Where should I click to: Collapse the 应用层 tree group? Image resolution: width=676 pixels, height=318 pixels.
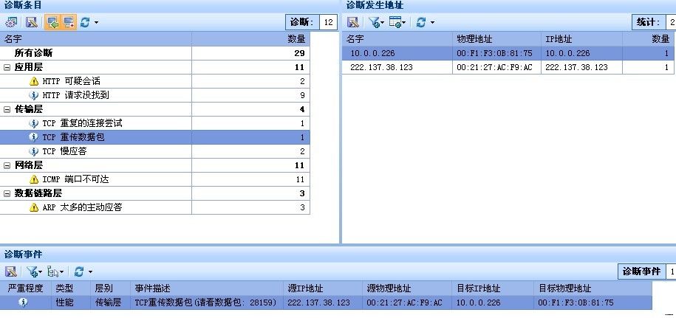pos(7,67)
